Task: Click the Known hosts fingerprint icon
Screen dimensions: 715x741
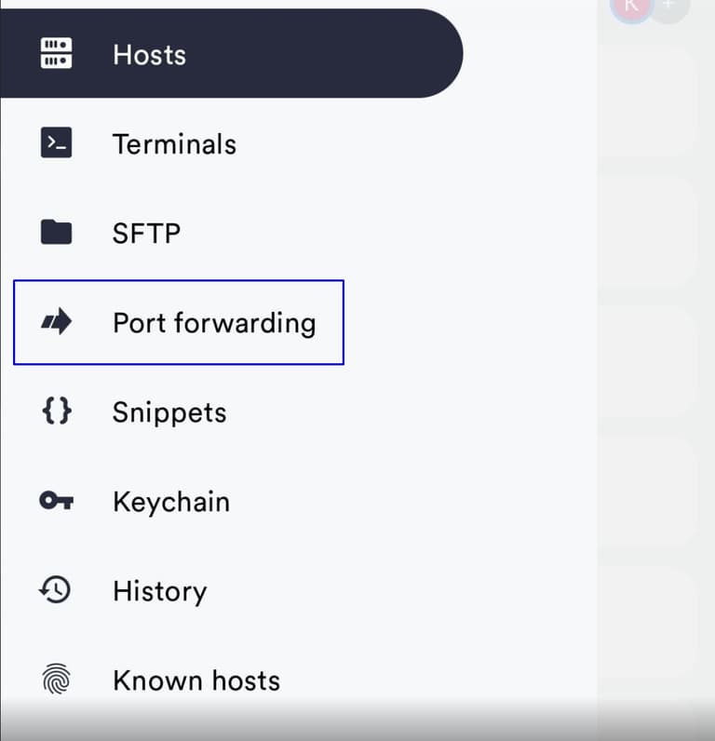Action: 56,680
